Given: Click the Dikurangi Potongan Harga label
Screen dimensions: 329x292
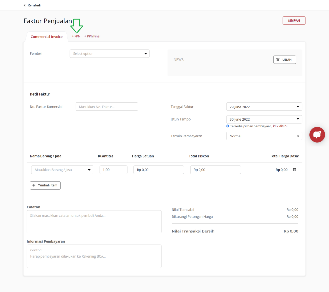Looking at the screenshot, I should [192, 217].
